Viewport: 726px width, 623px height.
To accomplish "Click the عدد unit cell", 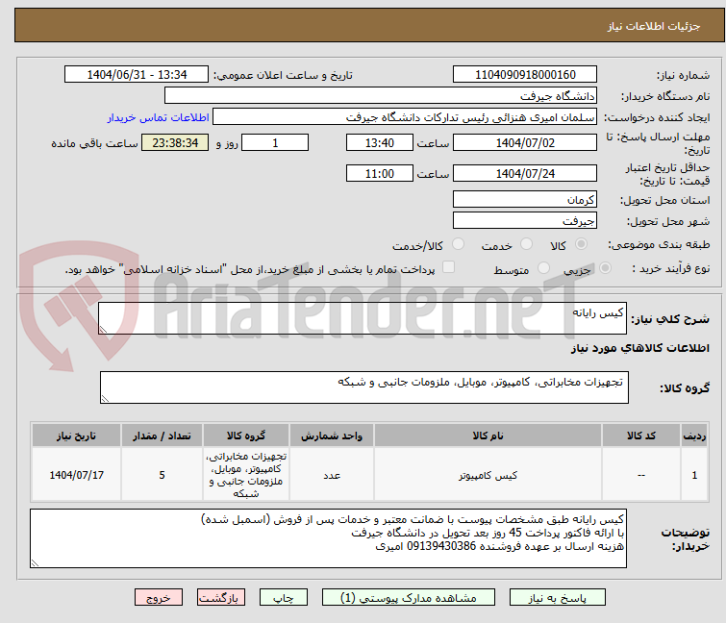I will pyautogui.click(x=332, y=475).
